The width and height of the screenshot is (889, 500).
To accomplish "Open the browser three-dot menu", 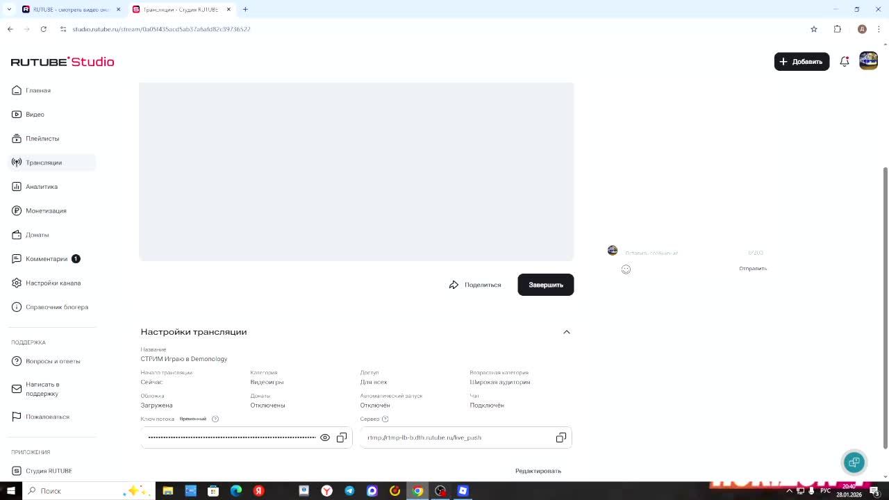I will tap(879, 29).
